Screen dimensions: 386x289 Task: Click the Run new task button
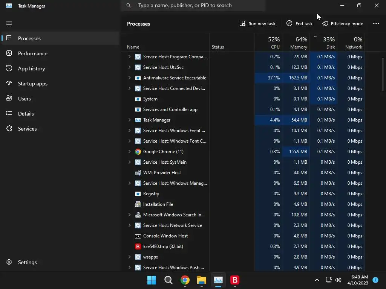(257, 24)
